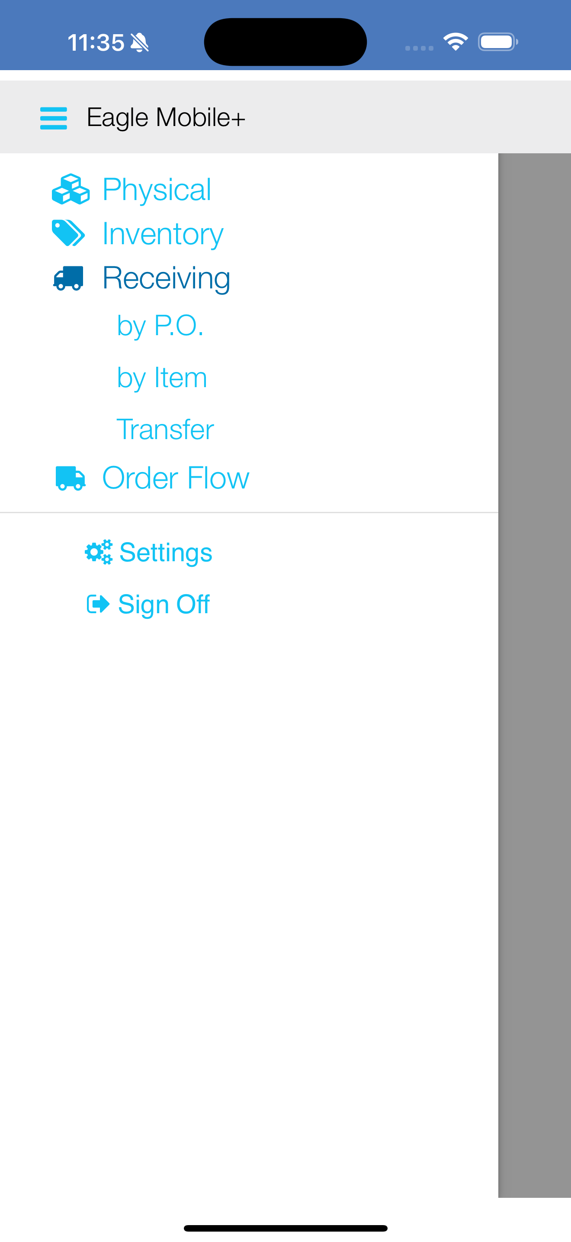
Task: Click the Physical boxes icon
Action: (70, 189)
